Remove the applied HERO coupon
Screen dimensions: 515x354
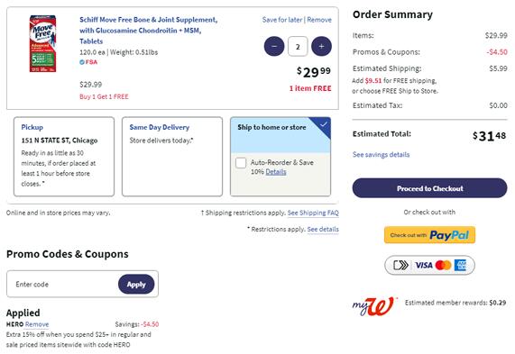[37, 324]
